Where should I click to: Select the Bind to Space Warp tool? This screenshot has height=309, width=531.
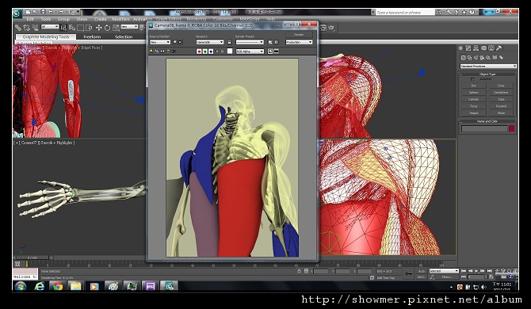(35, 28)
